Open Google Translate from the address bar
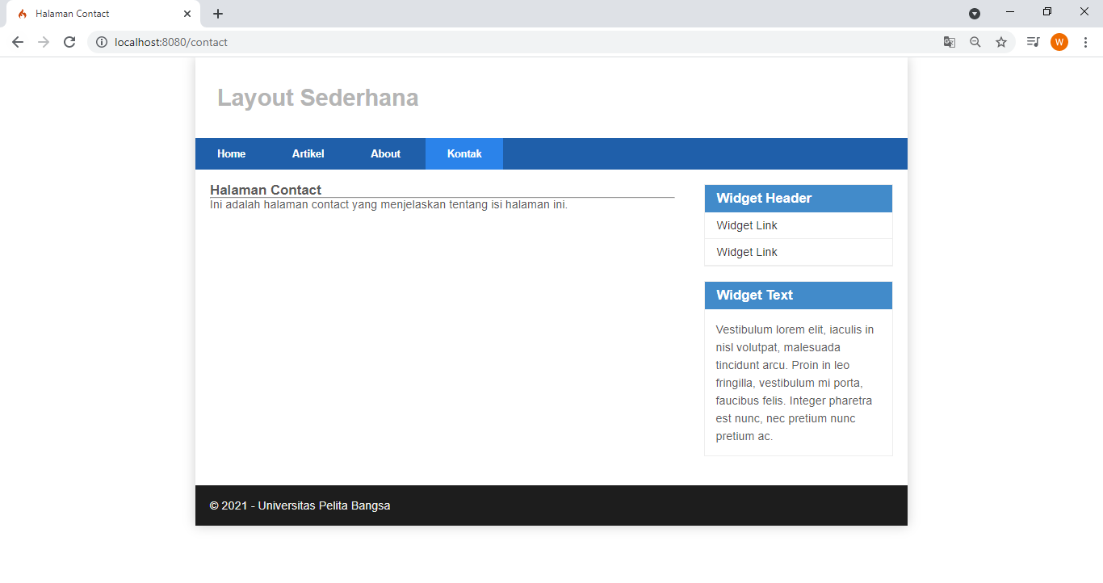Image resolution: width=1103 pixels, height=583 pixels. (950, 41)
